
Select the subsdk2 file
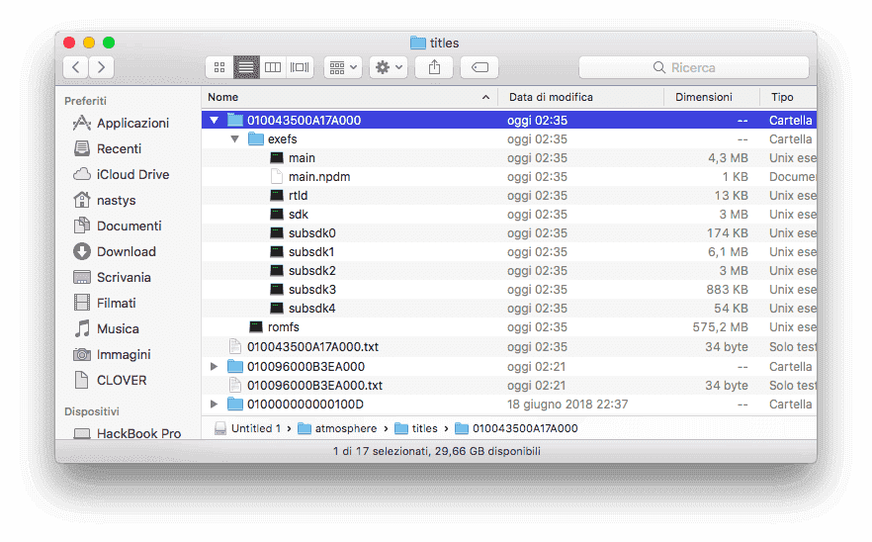pyautogui.click(x=311, y=270)
